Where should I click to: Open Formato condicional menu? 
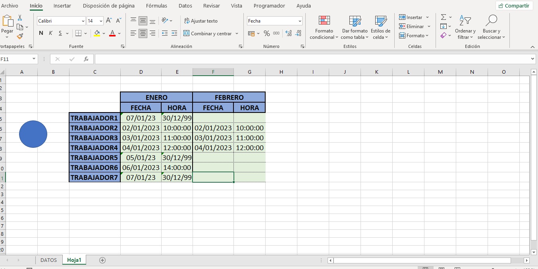pyautogui.click(x=324, y=27)
